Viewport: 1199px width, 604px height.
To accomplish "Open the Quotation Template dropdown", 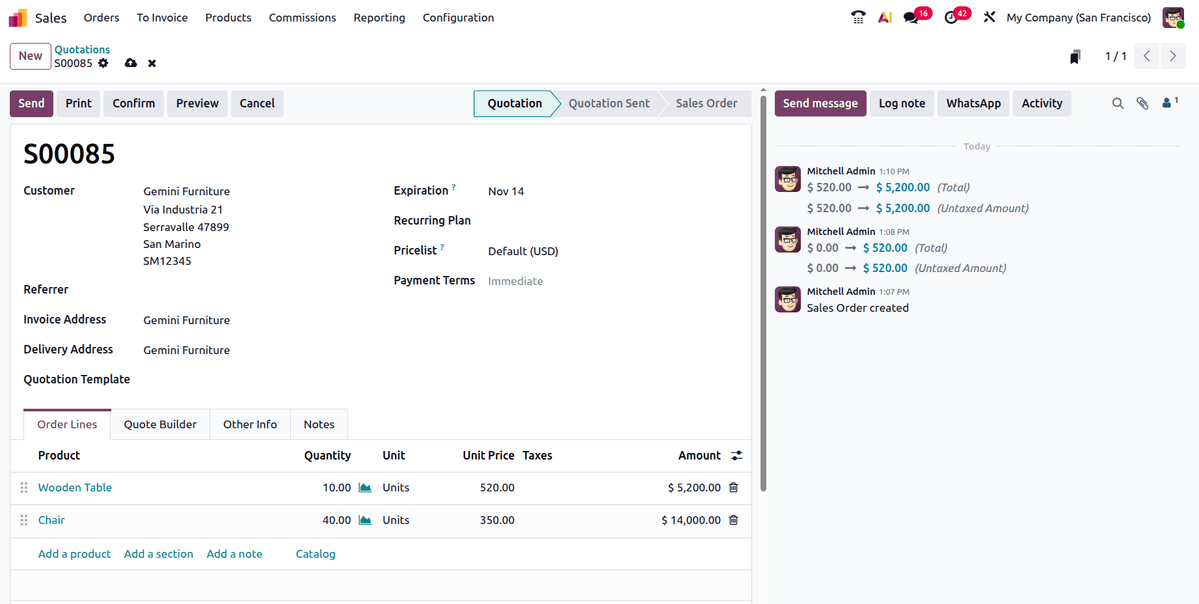I will [x=195, y=379].
